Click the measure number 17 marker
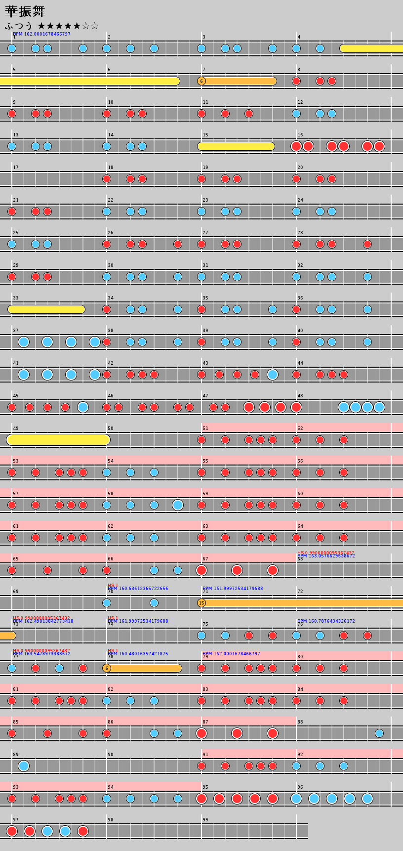The height and width of the screenshot is (851, 403). [x=16, y=168]
